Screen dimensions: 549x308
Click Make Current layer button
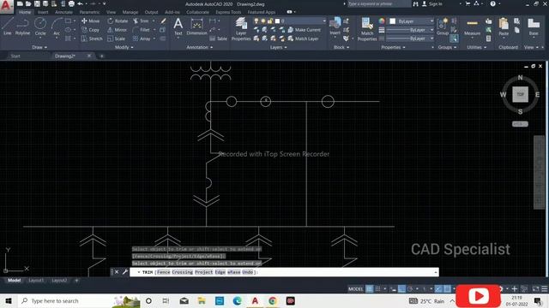coord(304,30)
